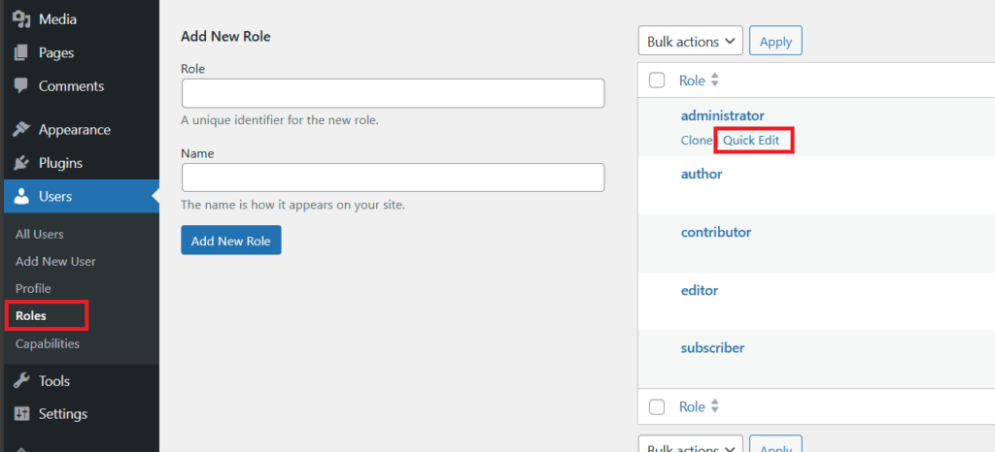Viewport: 995px width, 452px height.
Task: Toggle select-all checkbox in table footer
Action: coord(657,406)
